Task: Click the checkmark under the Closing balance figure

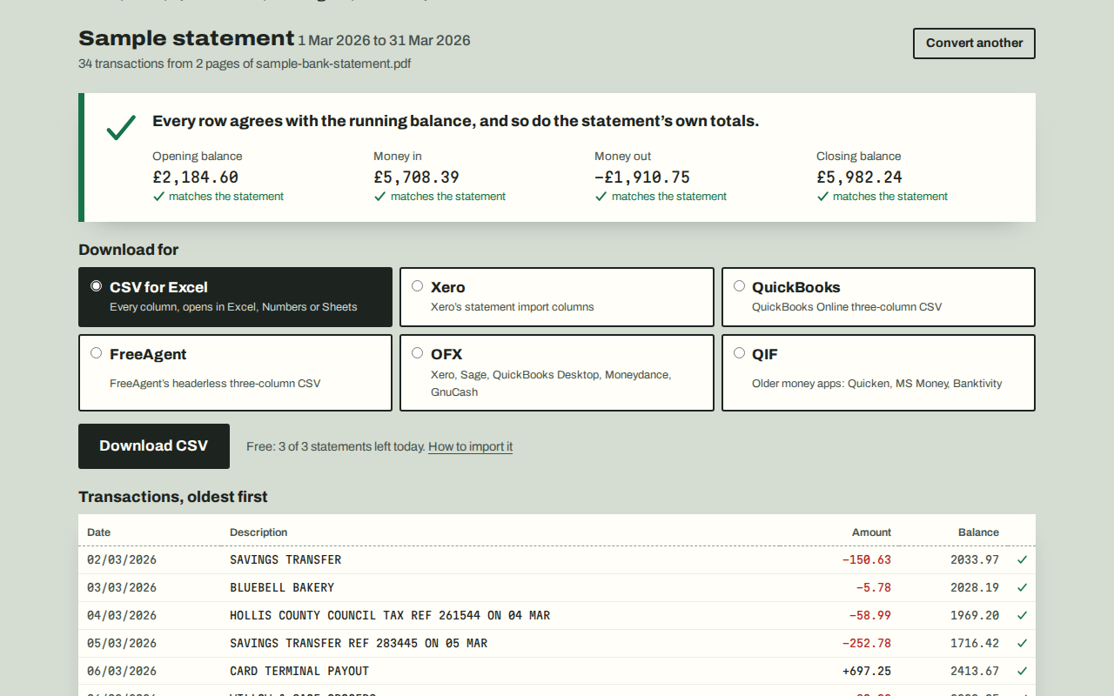Action: click(x=822, y=197)
